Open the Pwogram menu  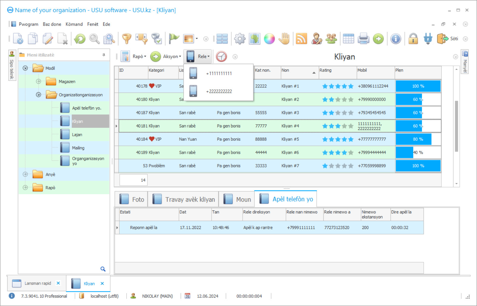point(29,24)
